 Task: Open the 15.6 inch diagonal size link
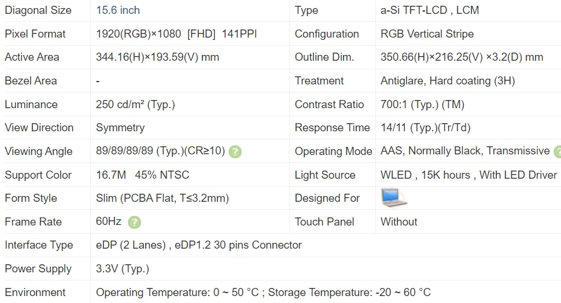pos(118,10)
